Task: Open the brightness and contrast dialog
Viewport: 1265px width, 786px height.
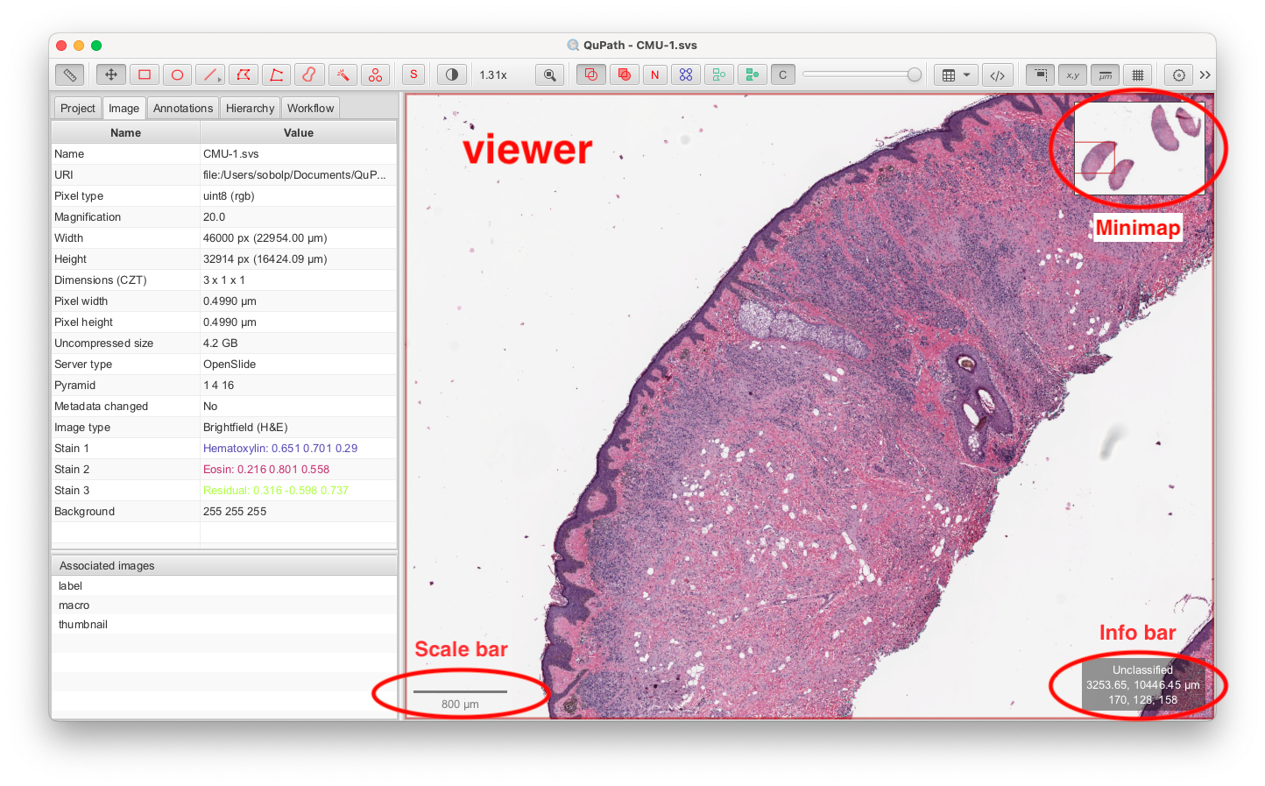Action: click(x=451, y=74)
